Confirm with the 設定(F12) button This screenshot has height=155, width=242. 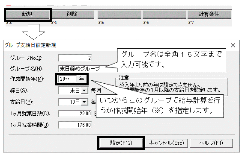[121, 143]
